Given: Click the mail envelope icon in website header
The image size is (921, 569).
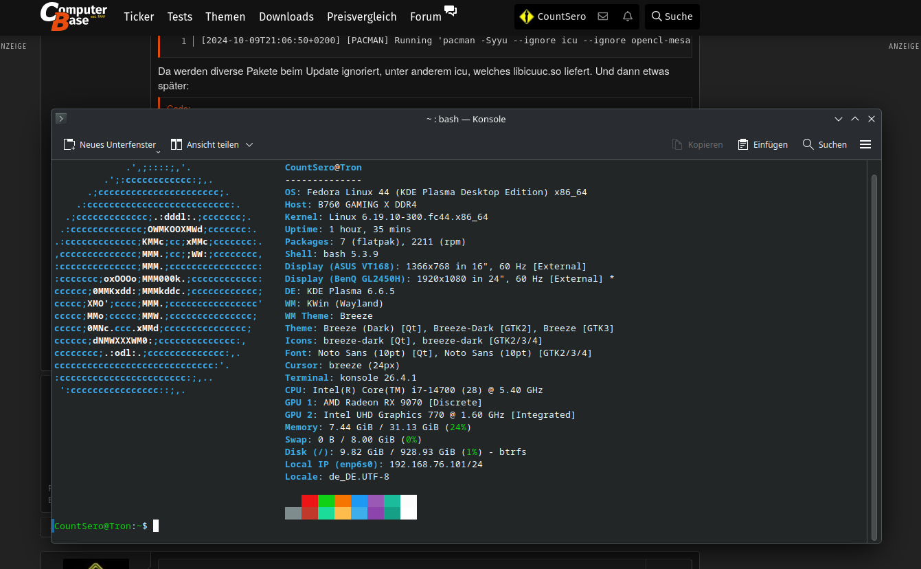Looking at the screenshot, I should tap(603, 16).
